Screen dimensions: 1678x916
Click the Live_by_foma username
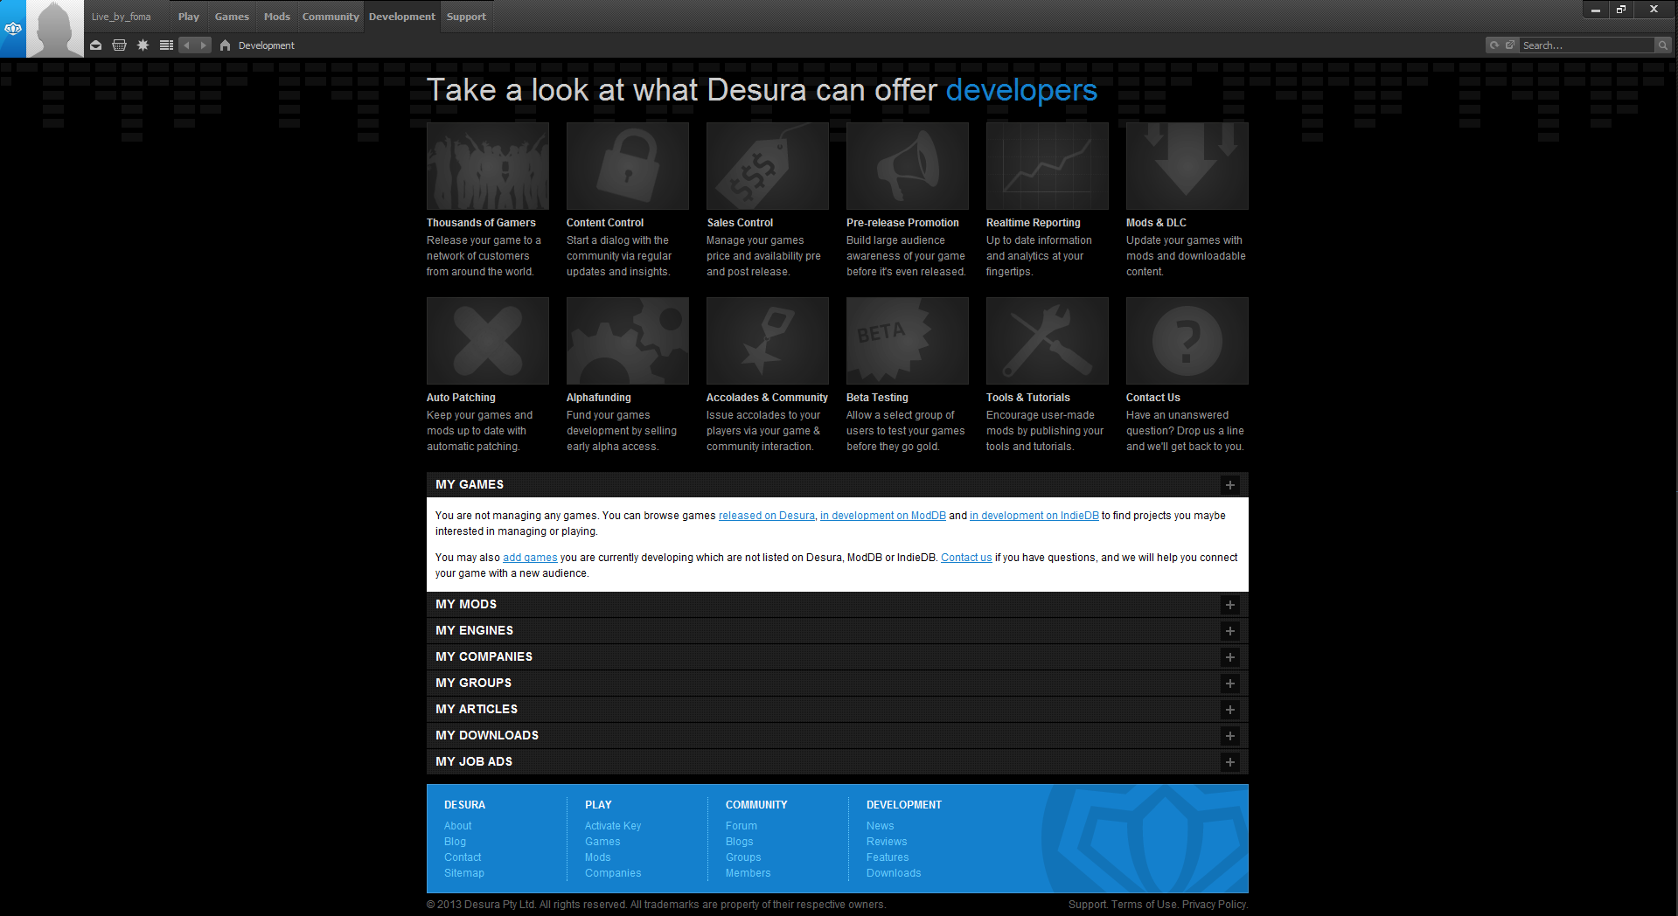(122, 17)
